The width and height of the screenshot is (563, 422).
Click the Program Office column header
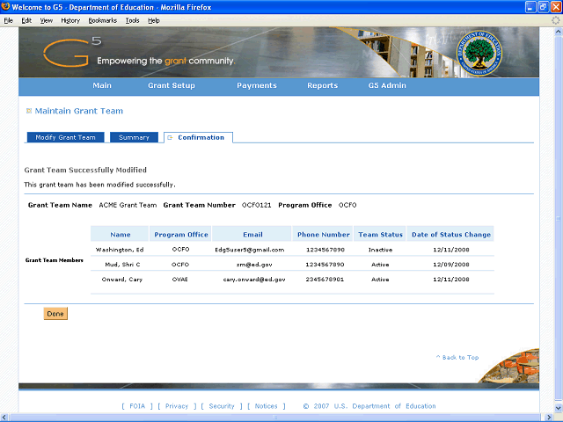(x=181, y=235)
